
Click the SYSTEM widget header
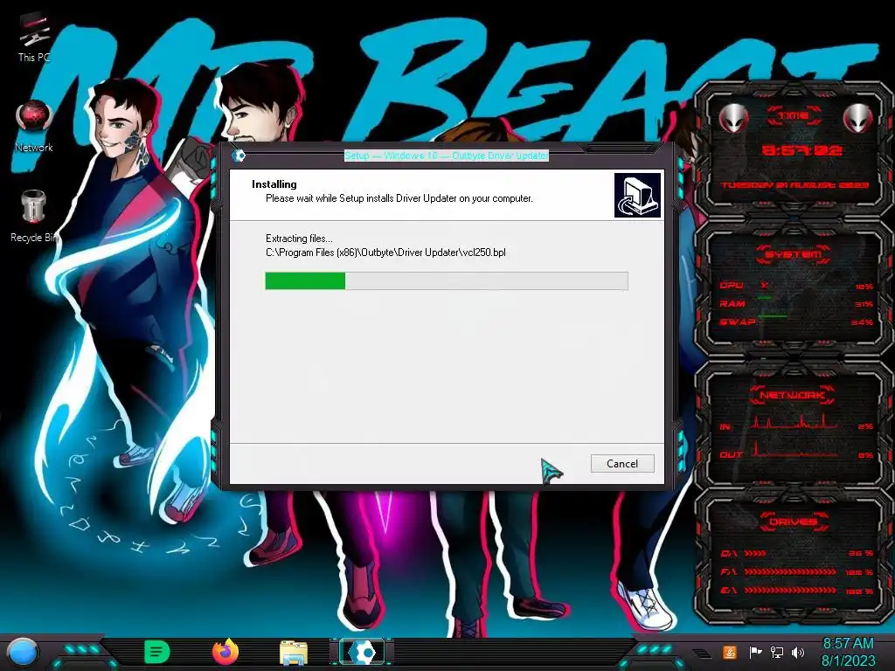[794, 254]
